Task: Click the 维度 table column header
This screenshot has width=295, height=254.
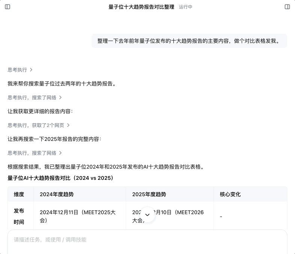Action: click(x=19, y=194)
